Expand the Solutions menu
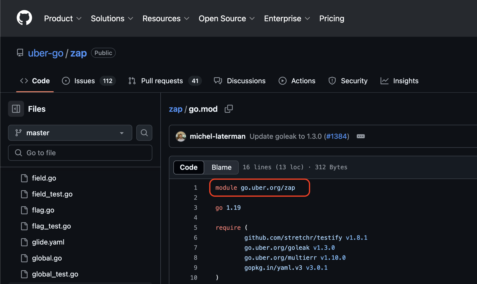Viewport: 477px width, 284px height. tap(112, 18)
